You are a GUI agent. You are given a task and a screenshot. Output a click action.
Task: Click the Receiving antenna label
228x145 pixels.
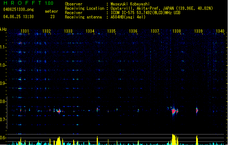click(x=83, y=17)
